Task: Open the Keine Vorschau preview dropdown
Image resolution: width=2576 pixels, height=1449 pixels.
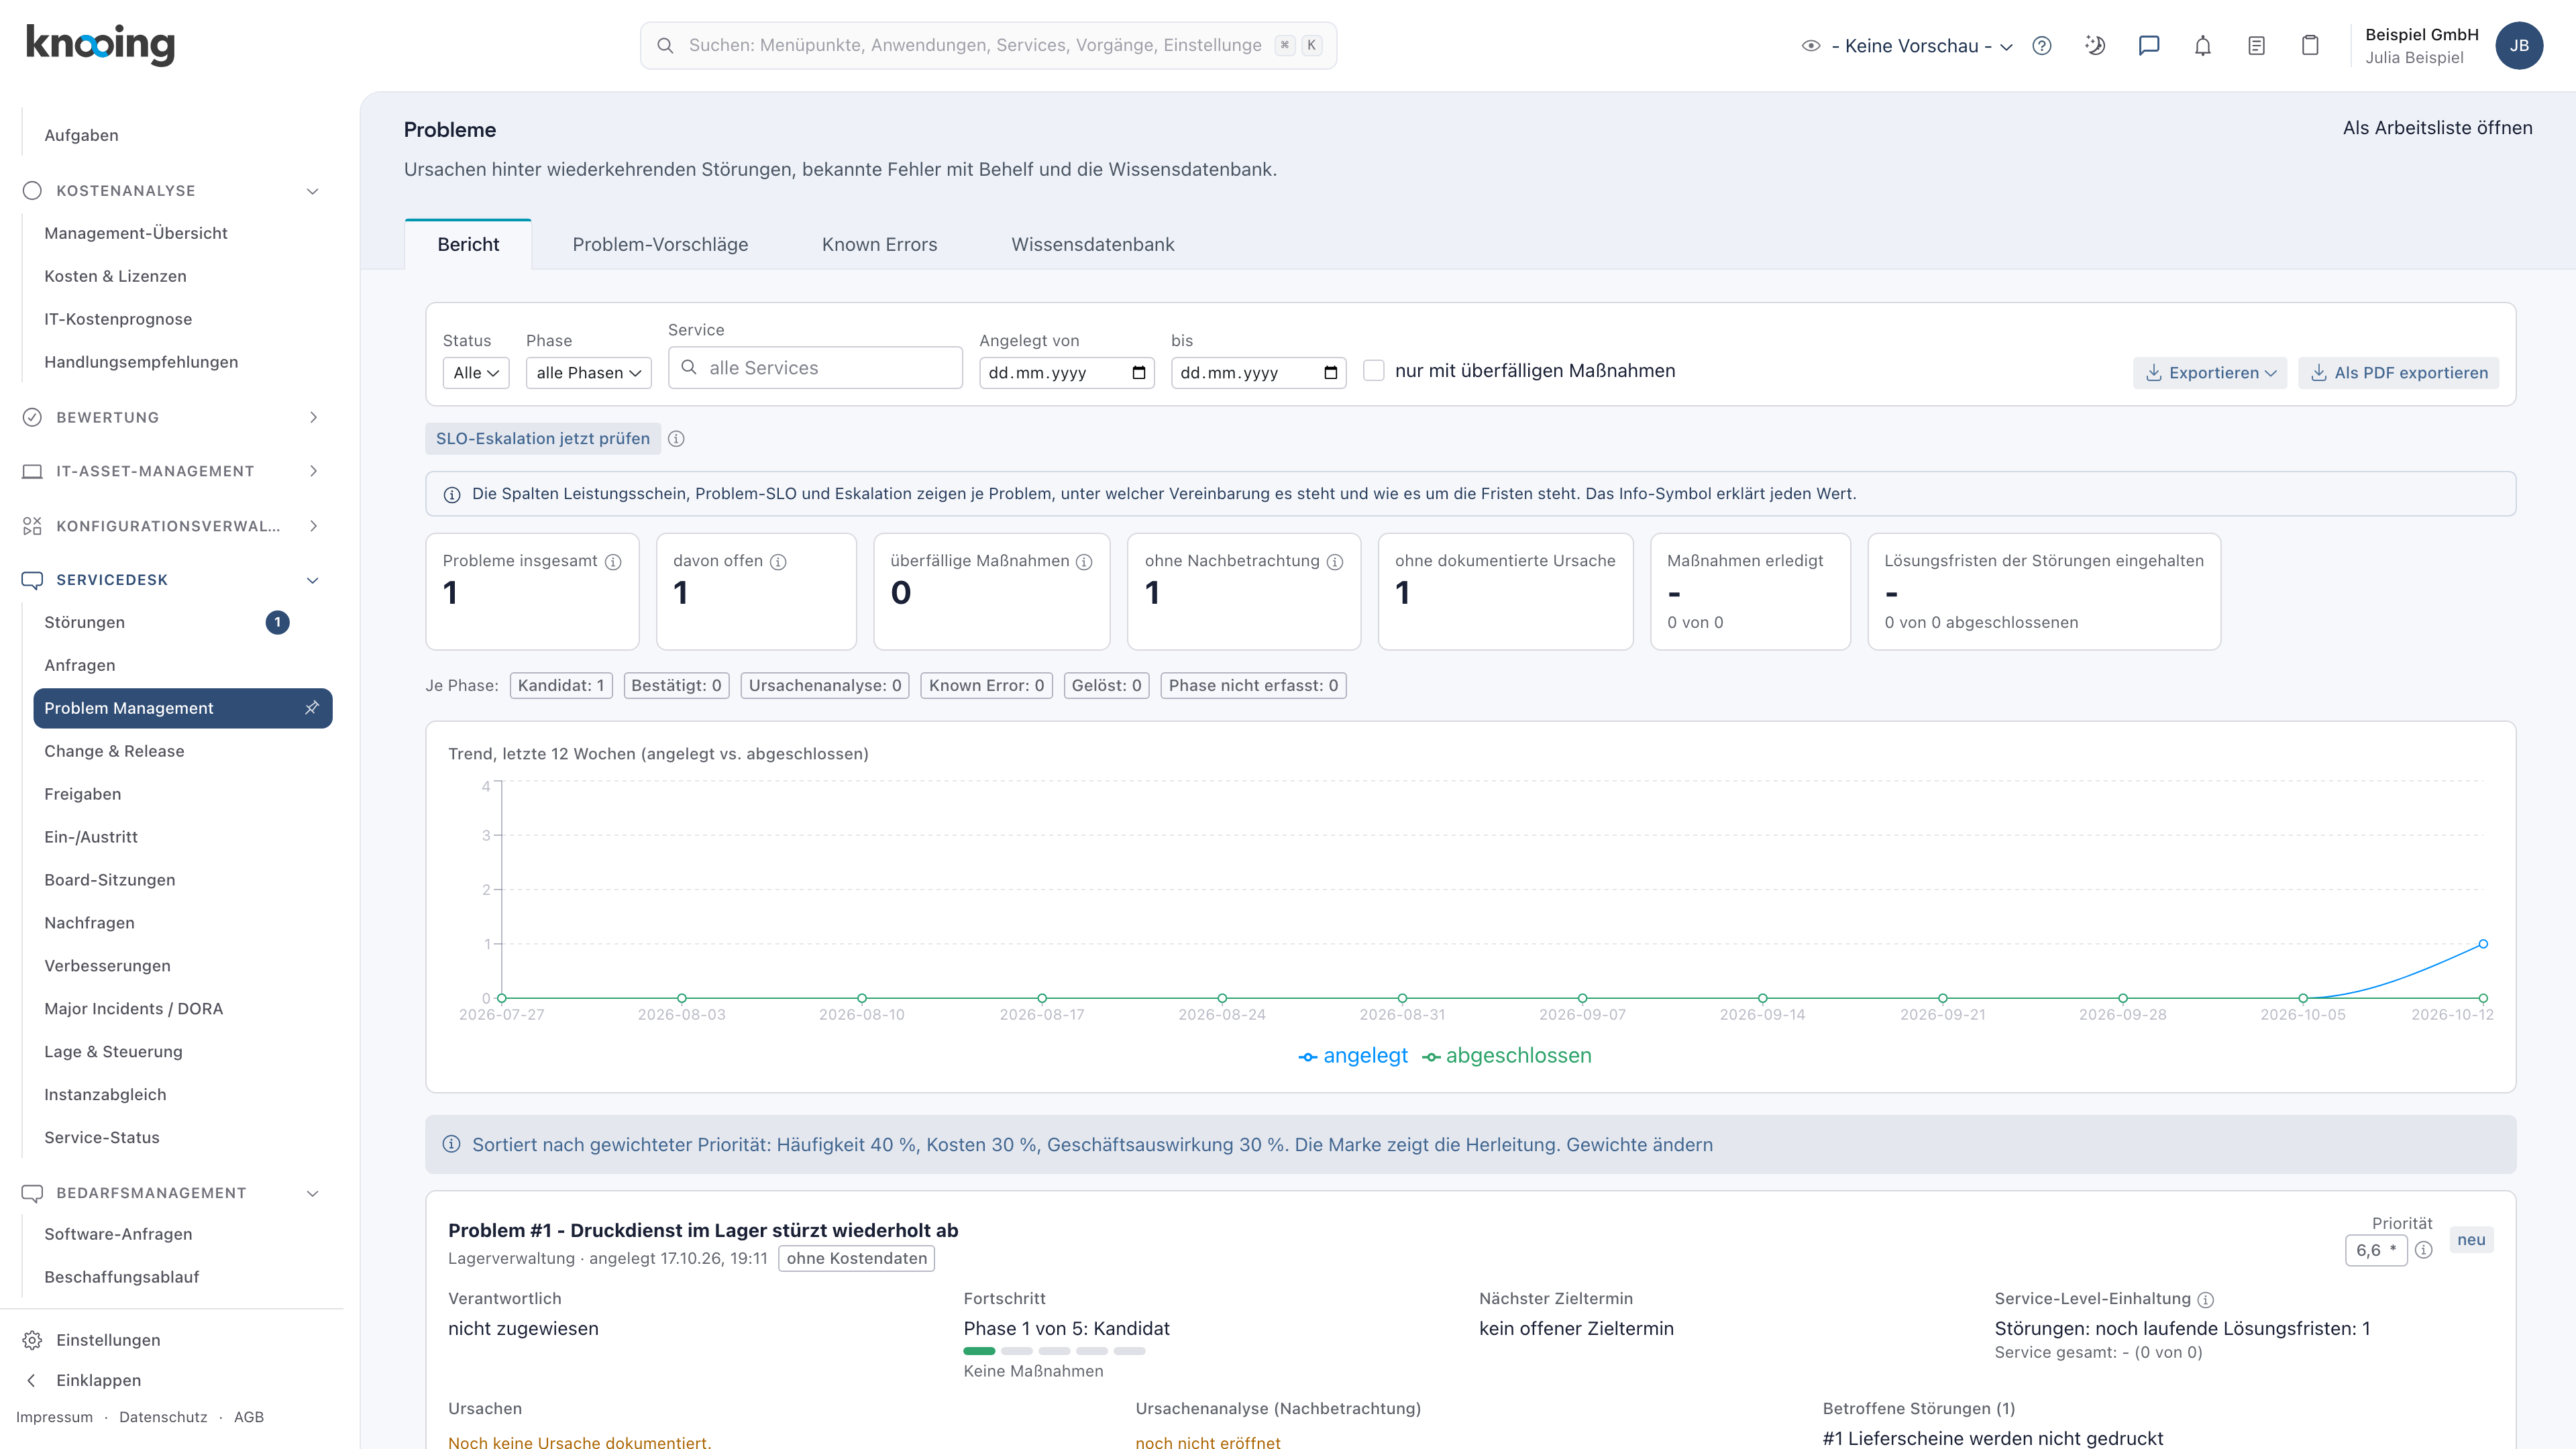Action: click(1907, 46)
